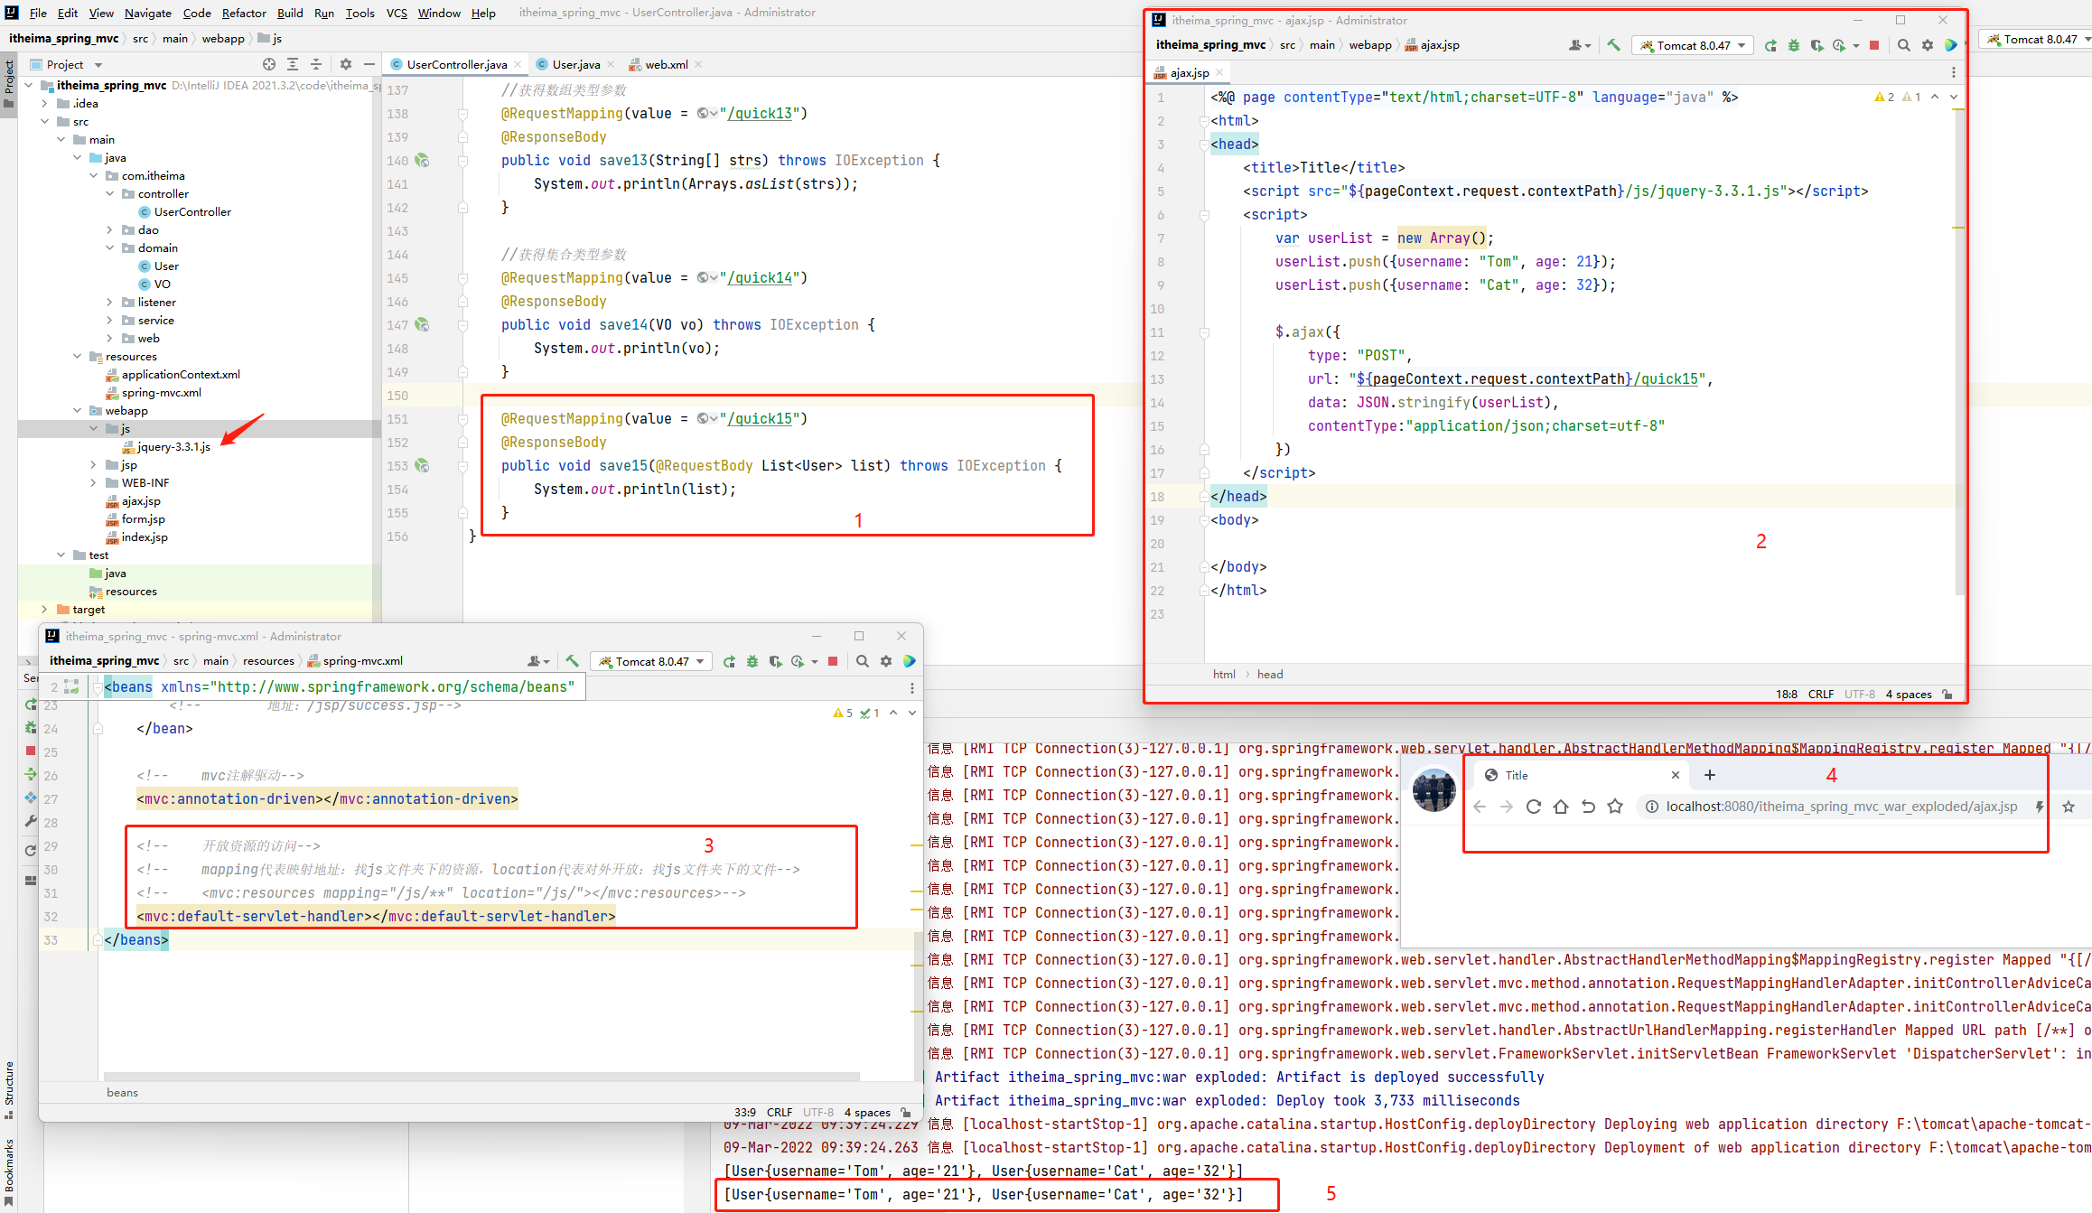Click the Build hammer icon in ajax.jsp window

1613,45
